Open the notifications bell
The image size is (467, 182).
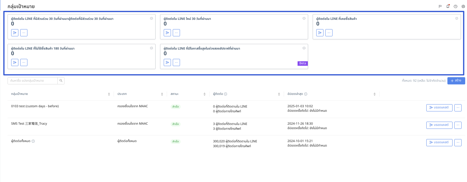click(x=448, y=6)
